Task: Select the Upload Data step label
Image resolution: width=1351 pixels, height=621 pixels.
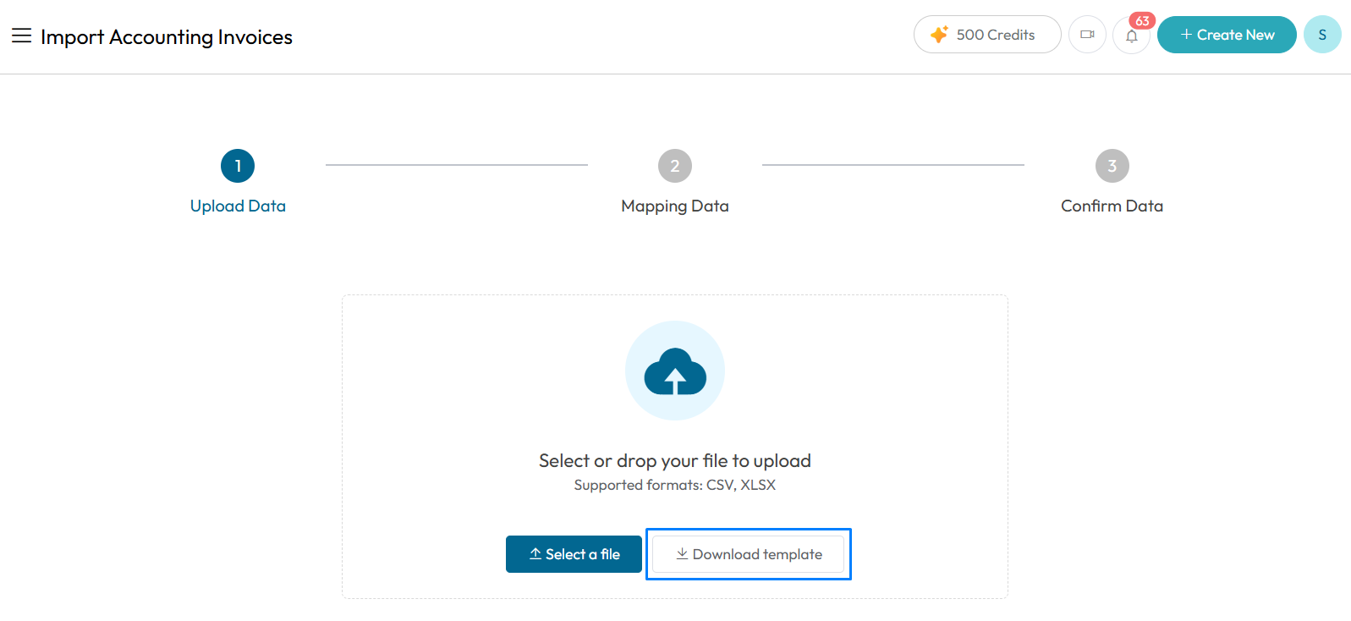Action: tap(238, 206)
